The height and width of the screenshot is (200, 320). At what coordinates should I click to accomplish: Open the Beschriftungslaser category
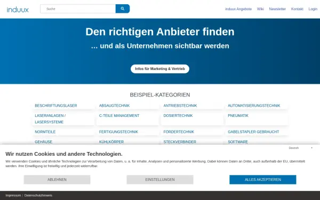[56, 106]
